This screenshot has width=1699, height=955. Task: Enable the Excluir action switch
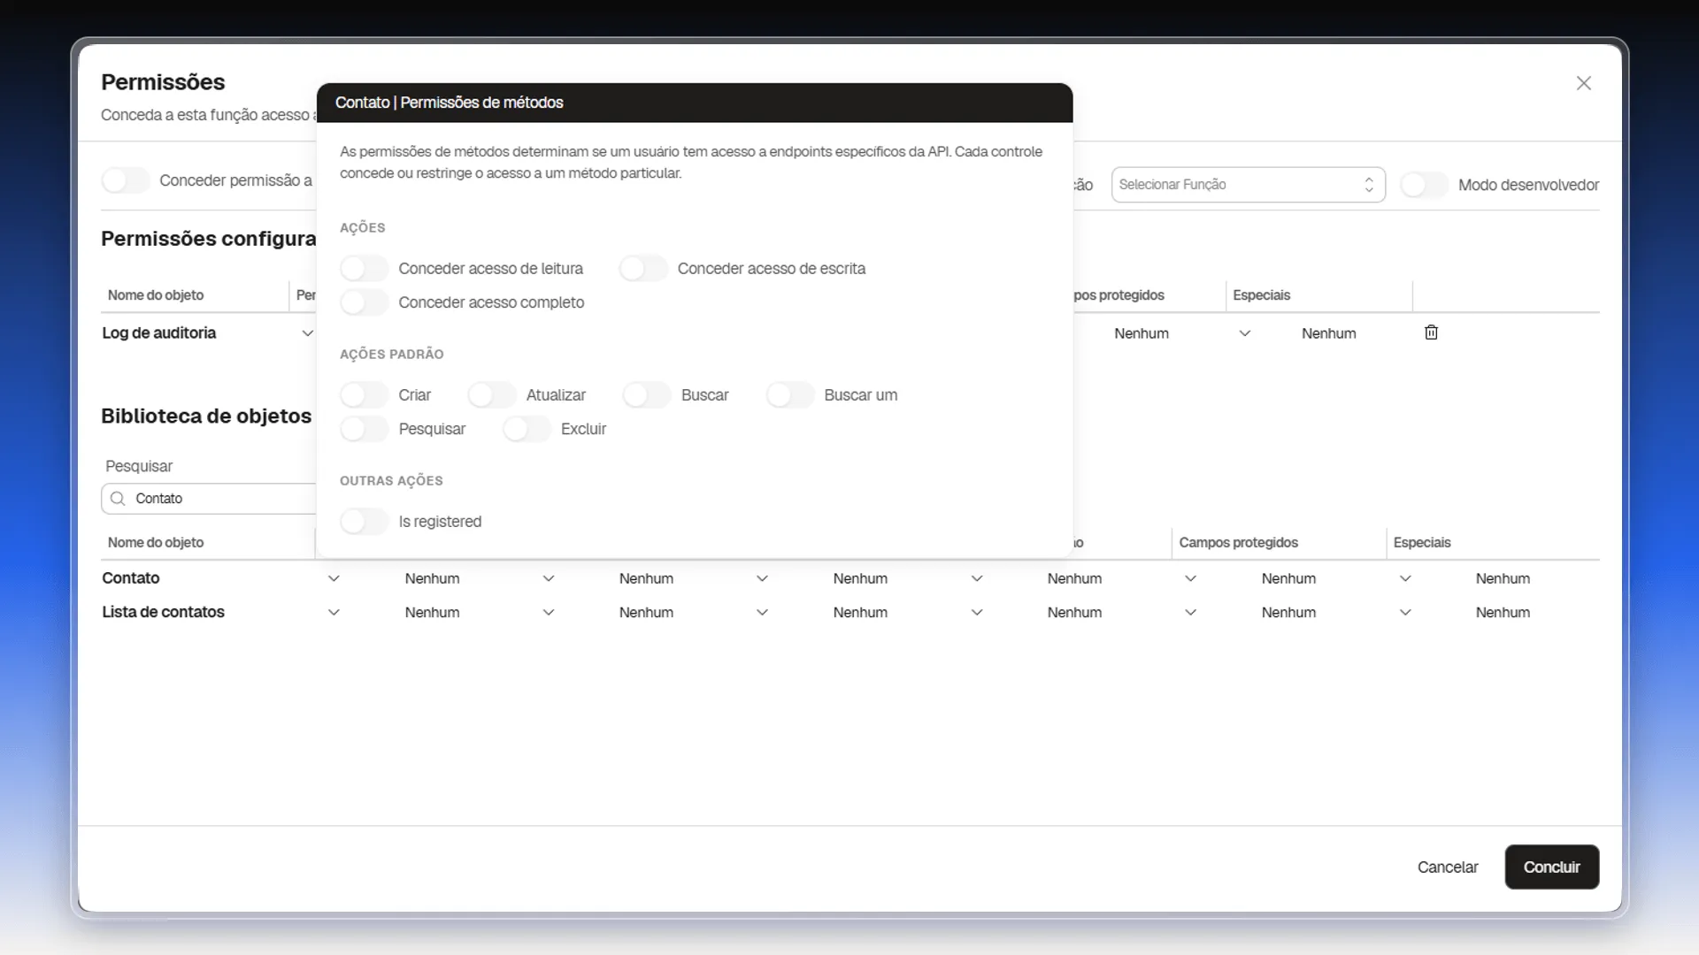tap(527, 429)
